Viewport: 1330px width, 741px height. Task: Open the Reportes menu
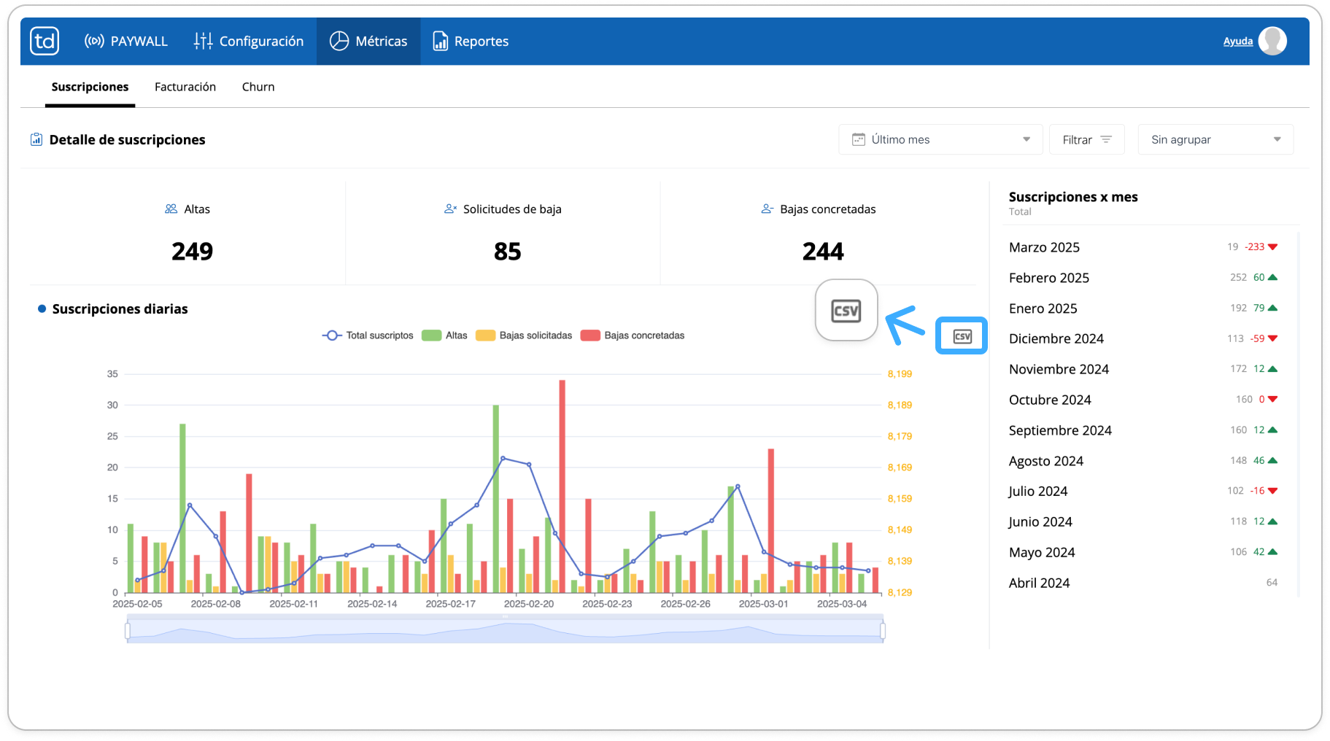(471, 42)
